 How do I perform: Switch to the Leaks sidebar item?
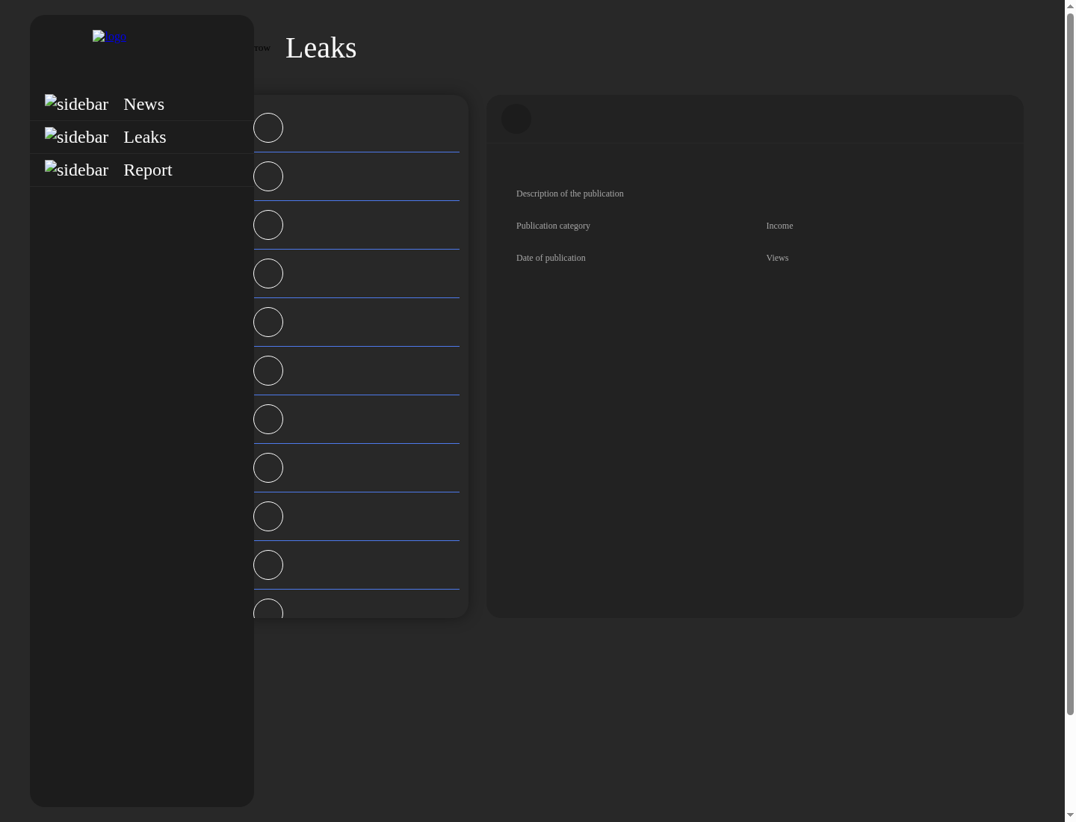click(x=142, y=137)
